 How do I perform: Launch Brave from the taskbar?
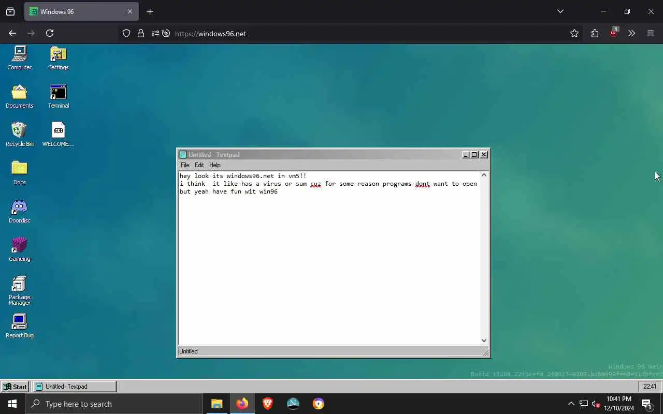tap(268, 404)
